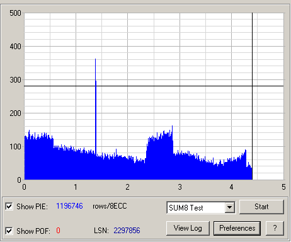The width and height of the screenshot is (291, 242).
Task: Click the LSN label text
Action: (x=101, y=231)
